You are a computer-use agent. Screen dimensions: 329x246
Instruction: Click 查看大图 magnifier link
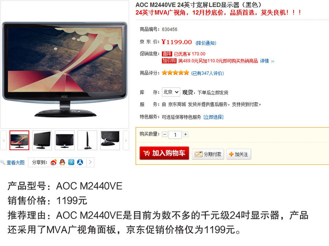point(13,163)
